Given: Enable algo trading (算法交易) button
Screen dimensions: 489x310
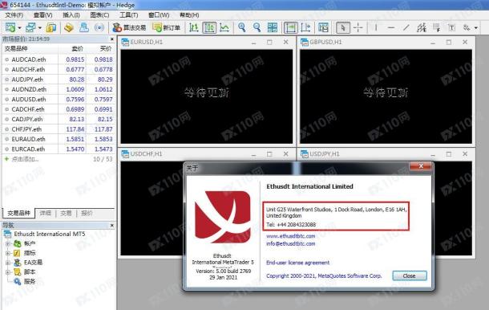Looking at the screenshot, I should [x=129, y=28].
